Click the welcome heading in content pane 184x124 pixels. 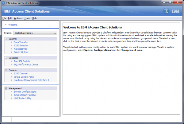pos(93,27)
